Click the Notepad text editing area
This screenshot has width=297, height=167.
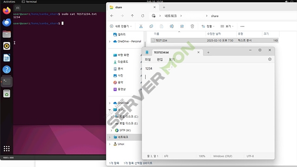(208, 108)
